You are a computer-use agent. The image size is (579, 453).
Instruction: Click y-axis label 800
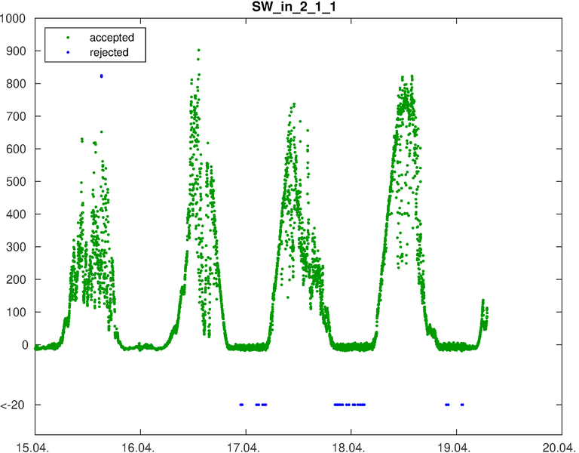[x=17, y=84]
